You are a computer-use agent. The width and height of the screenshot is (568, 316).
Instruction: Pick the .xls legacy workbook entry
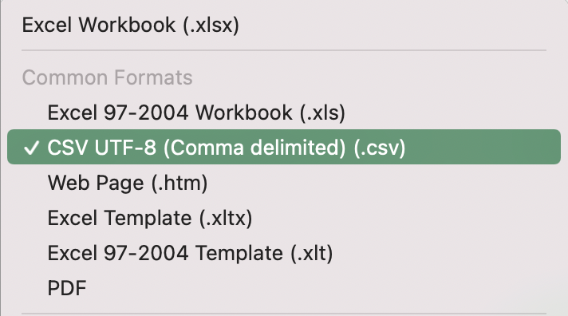click(x=284, y=113)
